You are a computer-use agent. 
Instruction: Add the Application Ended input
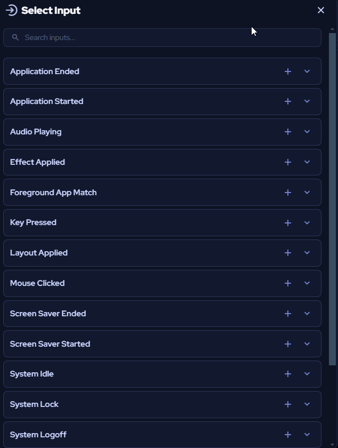click(x=288, y=71)
